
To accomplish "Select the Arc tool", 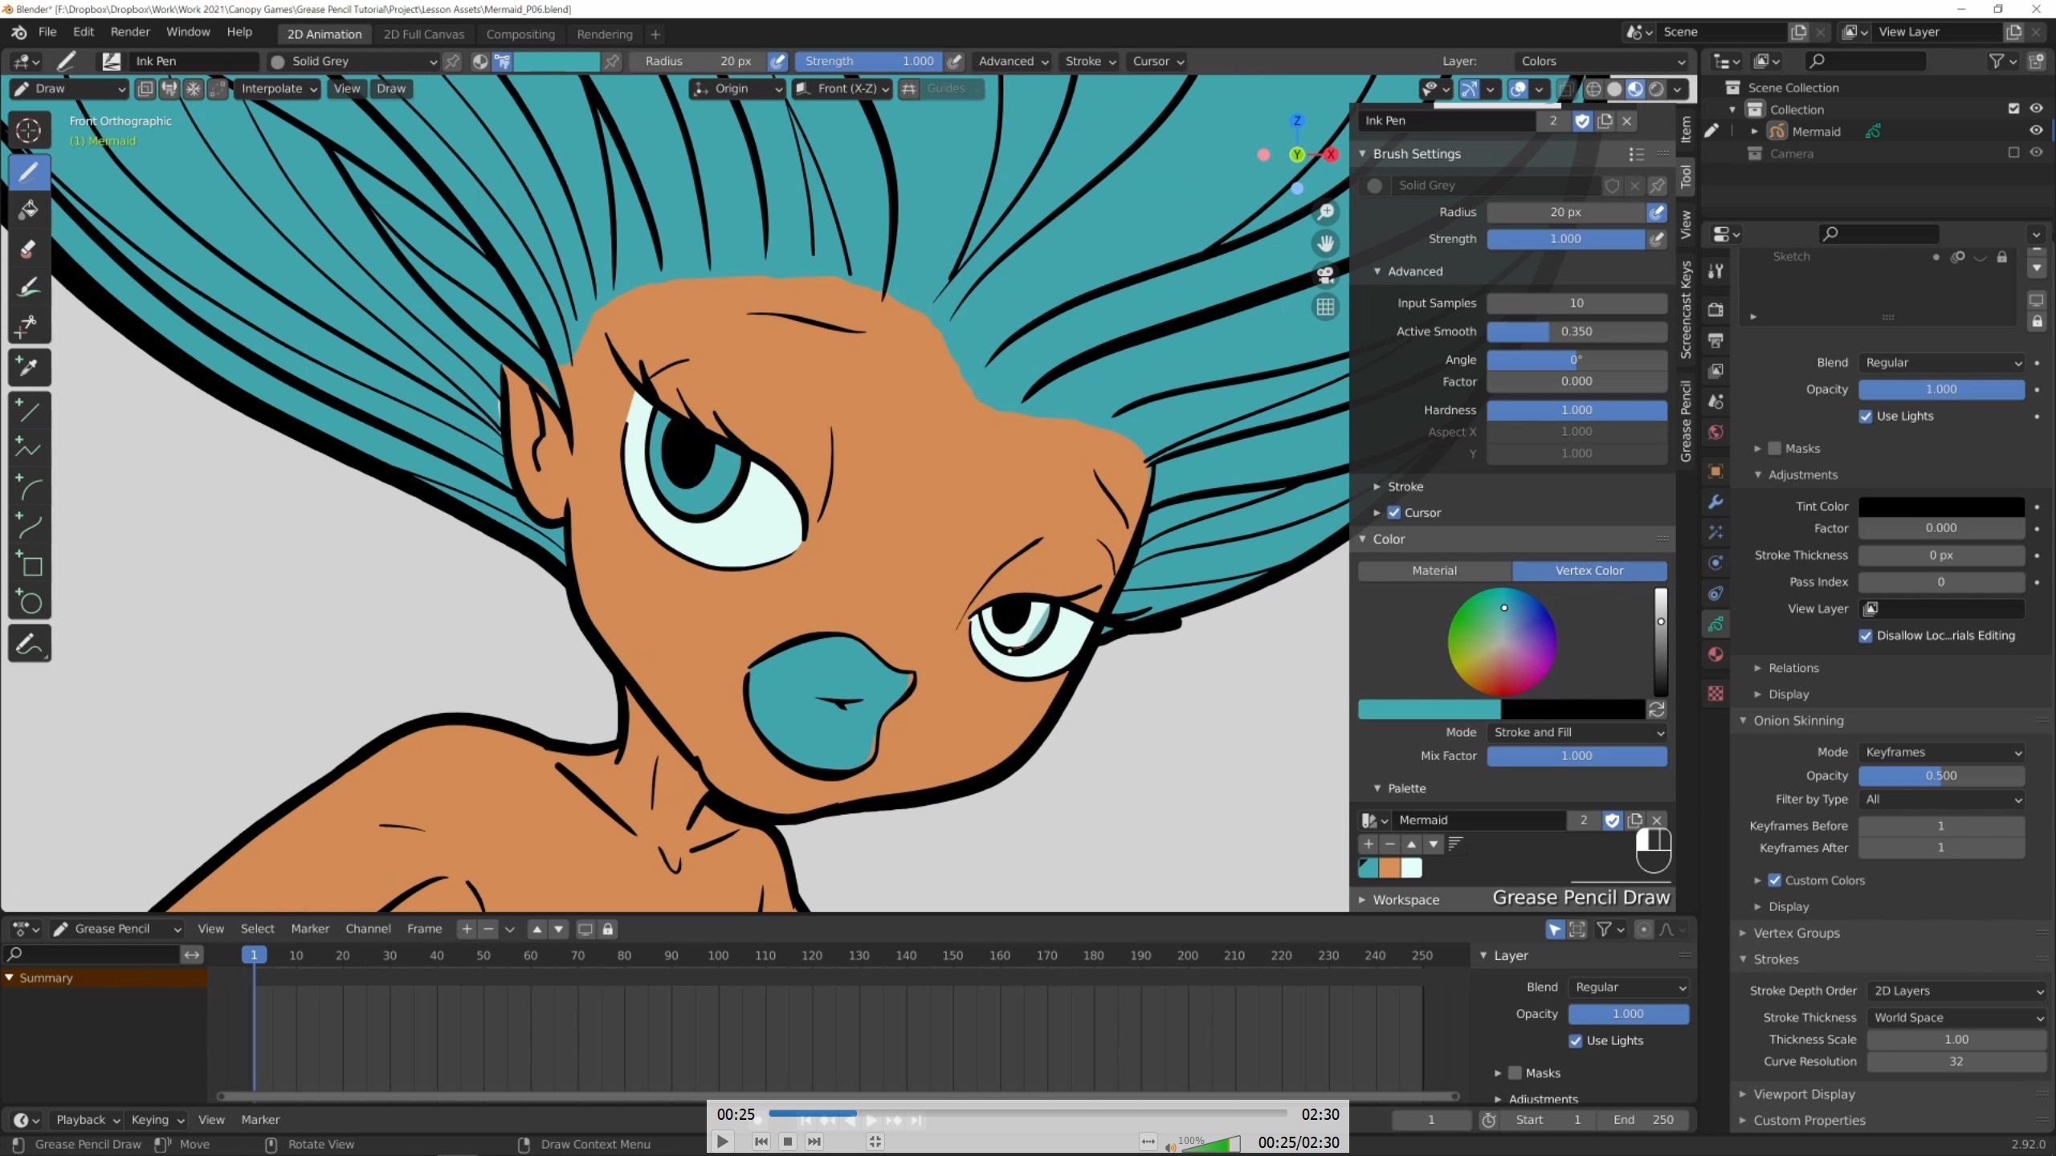I will (x=29, y=487).
